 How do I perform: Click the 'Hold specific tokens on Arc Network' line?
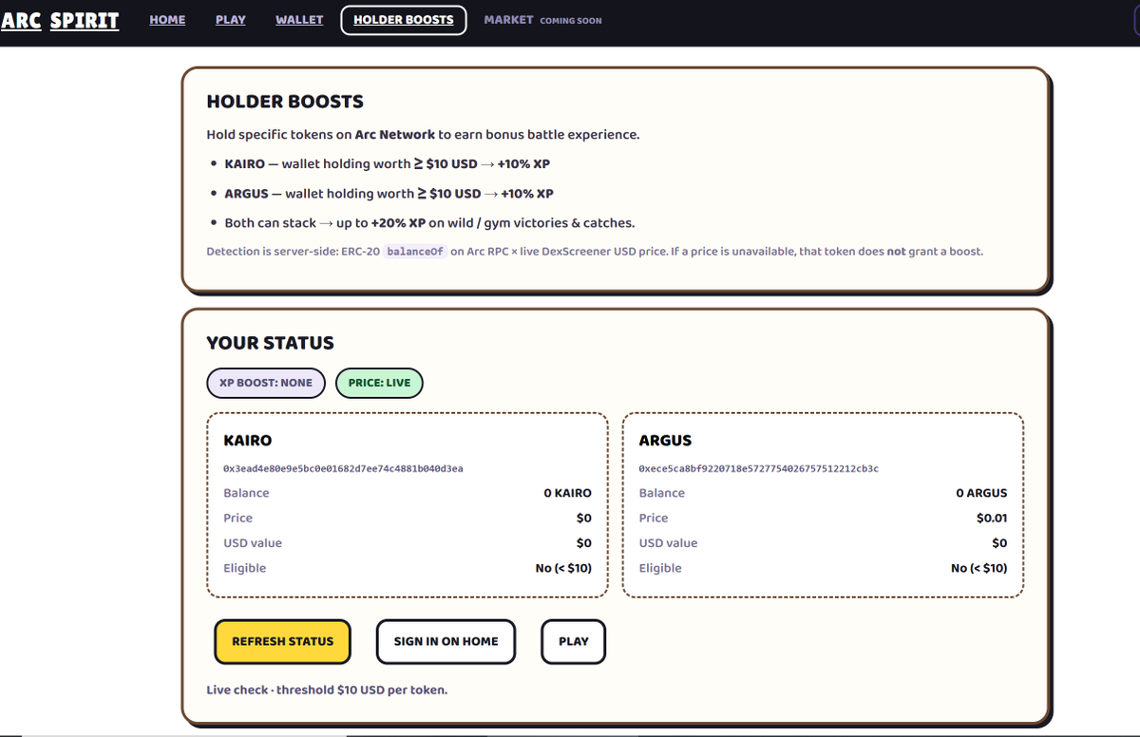(x=423, y=135)
